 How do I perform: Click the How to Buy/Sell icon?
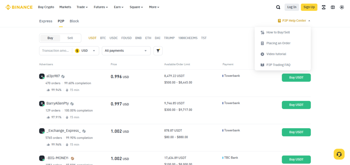point(262,32)
